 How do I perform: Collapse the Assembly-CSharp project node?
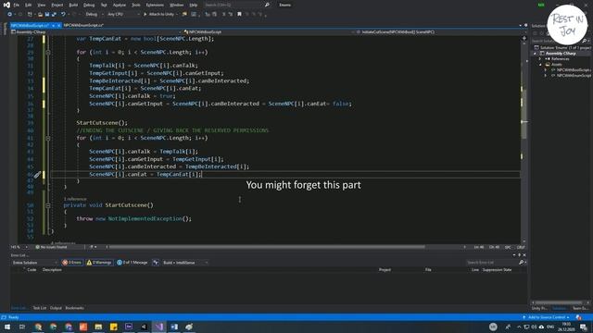535,54
